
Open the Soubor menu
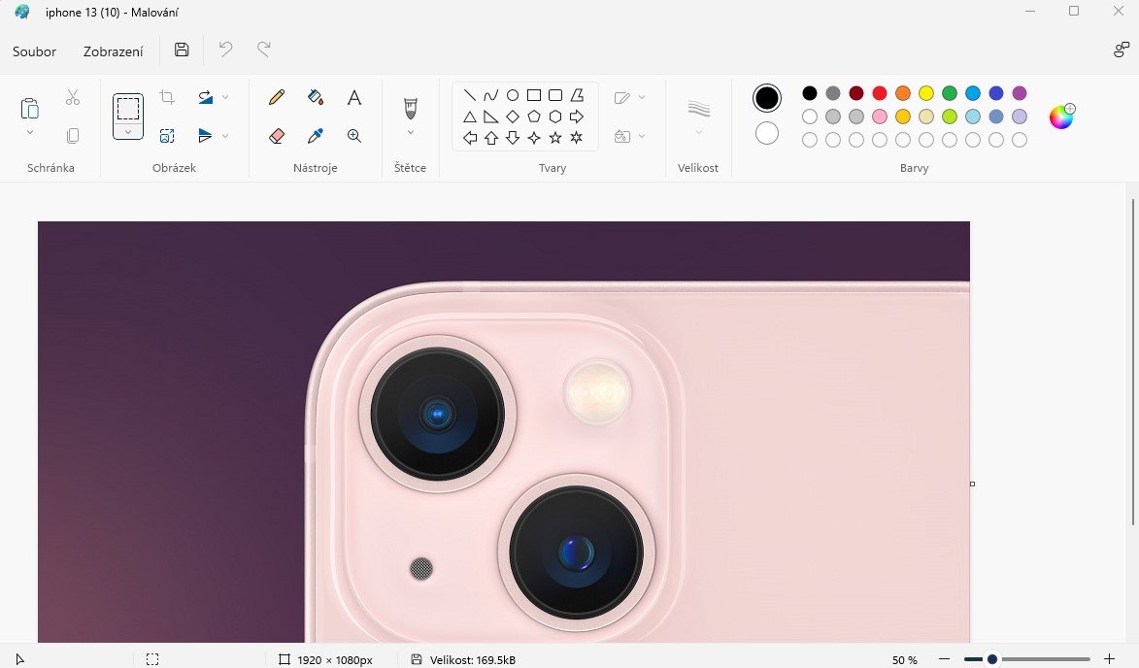tap(34, 51)
